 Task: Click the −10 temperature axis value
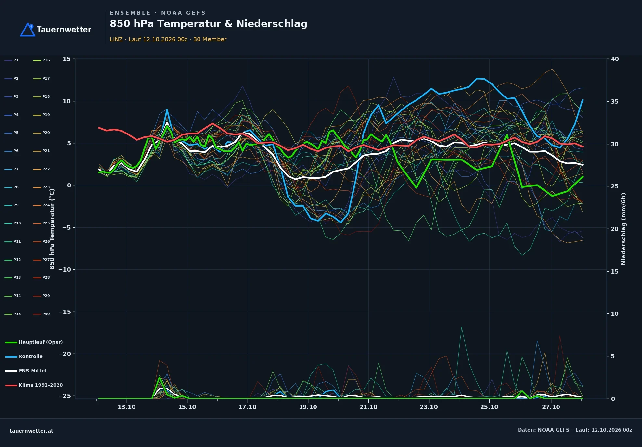point(64,270)
